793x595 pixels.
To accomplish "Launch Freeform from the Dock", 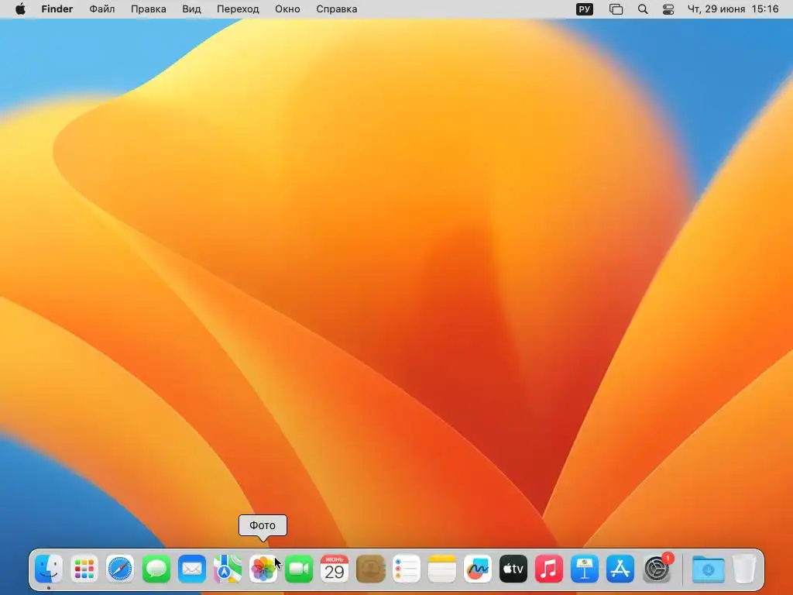I will pos(477,569).
